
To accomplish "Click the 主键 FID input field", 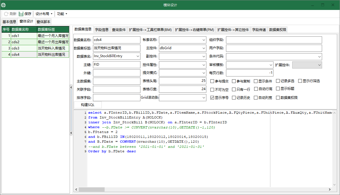I will point(117,65).
